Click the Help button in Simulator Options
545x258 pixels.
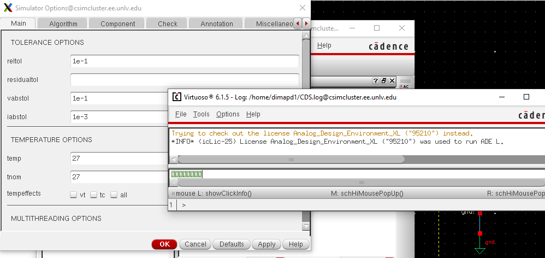[x=296, y=244]
